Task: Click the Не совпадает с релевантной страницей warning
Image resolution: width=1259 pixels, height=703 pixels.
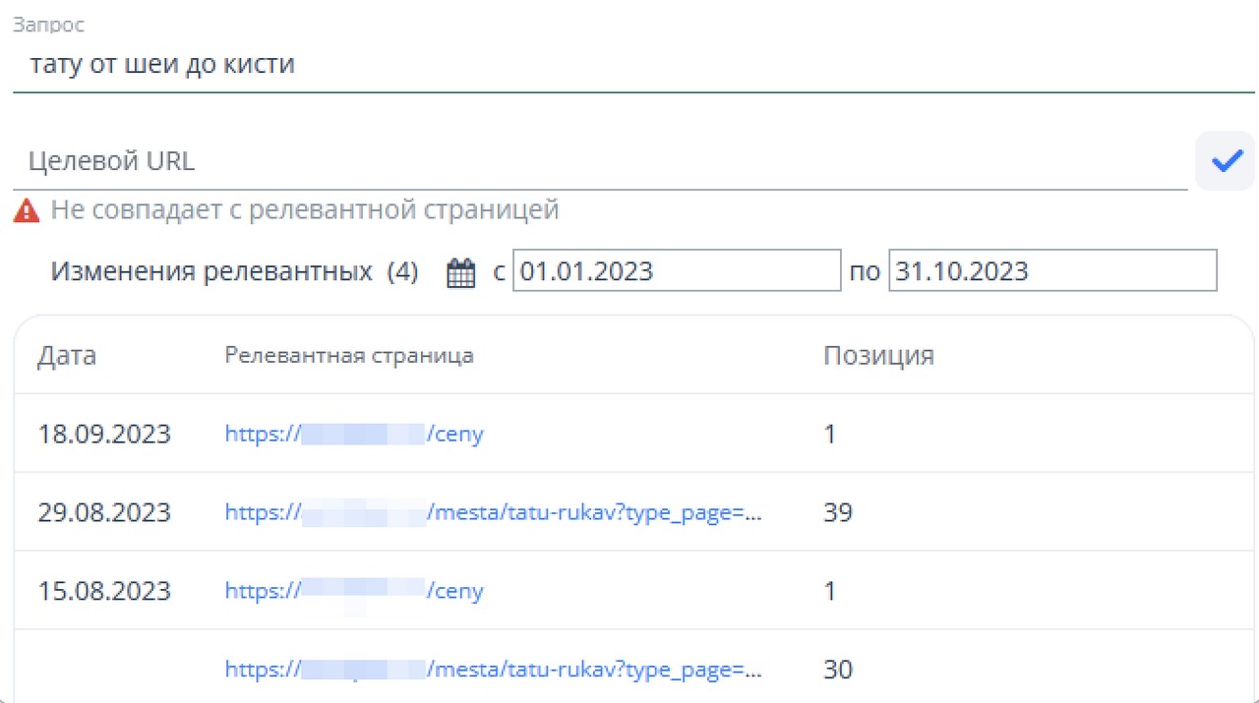Action: pyautogui.click(x=305, y=209)
